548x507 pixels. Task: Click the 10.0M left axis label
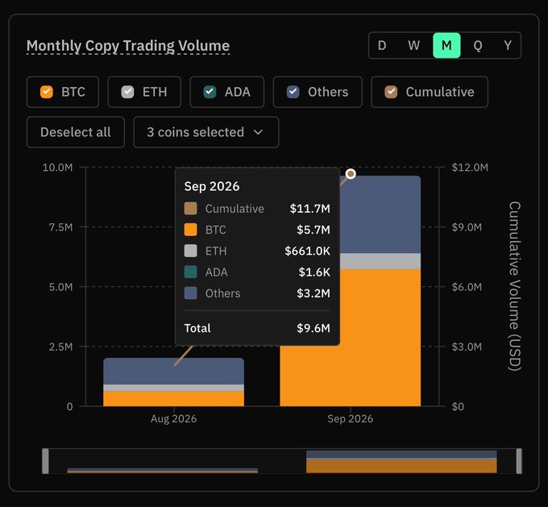coord(58,168)
